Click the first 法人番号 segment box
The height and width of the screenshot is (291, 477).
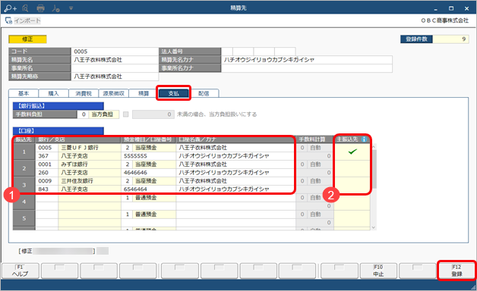(x=227, y=52)
